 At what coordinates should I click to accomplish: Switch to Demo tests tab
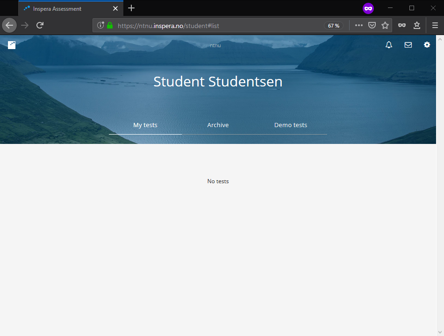click(x=291, y=125)
